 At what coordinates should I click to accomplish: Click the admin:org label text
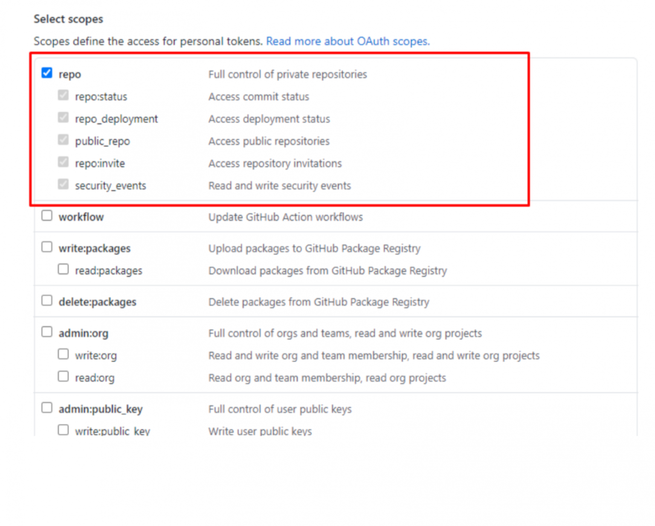pos(84,333)
